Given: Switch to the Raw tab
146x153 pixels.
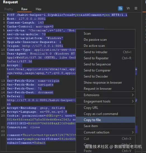Looking at the screenshot, I should pyautogui.click(x=24, y=9).
